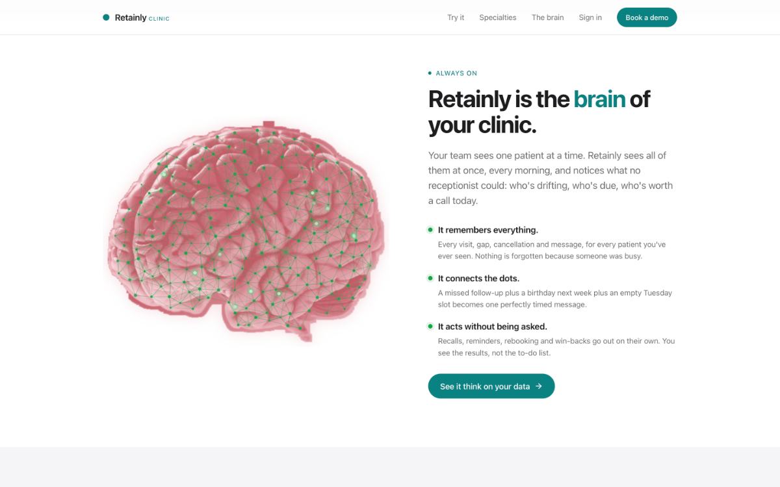
Task: Click the text starting A missed follow-up plus
Action: [555, 299]
